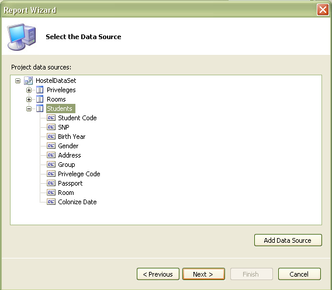Click the Student Code column icon

51,118
